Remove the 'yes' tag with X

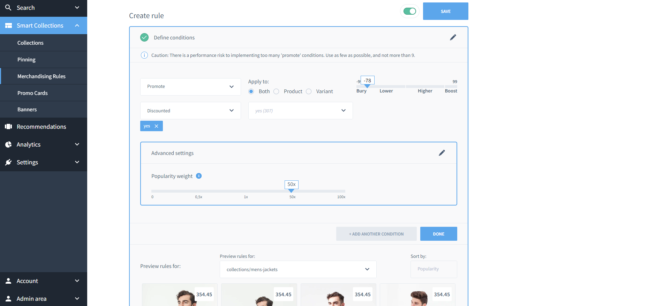[x=156, y=126]
